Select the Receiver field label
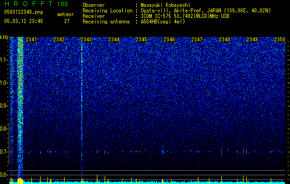This screenshot has width=290, height=184. 94,16
